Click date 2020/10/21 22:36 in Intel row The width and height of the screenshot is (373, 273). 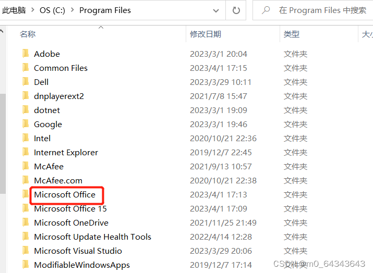pos(223,138)
